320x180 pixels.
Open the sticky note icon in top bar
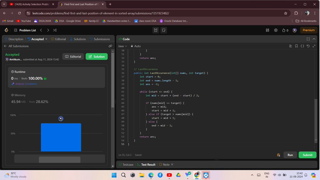pos(164,30)
